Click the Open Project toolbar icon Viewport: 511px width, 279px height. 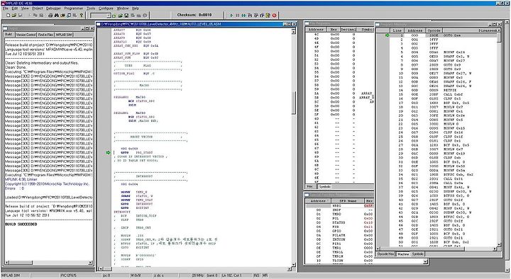120,16
